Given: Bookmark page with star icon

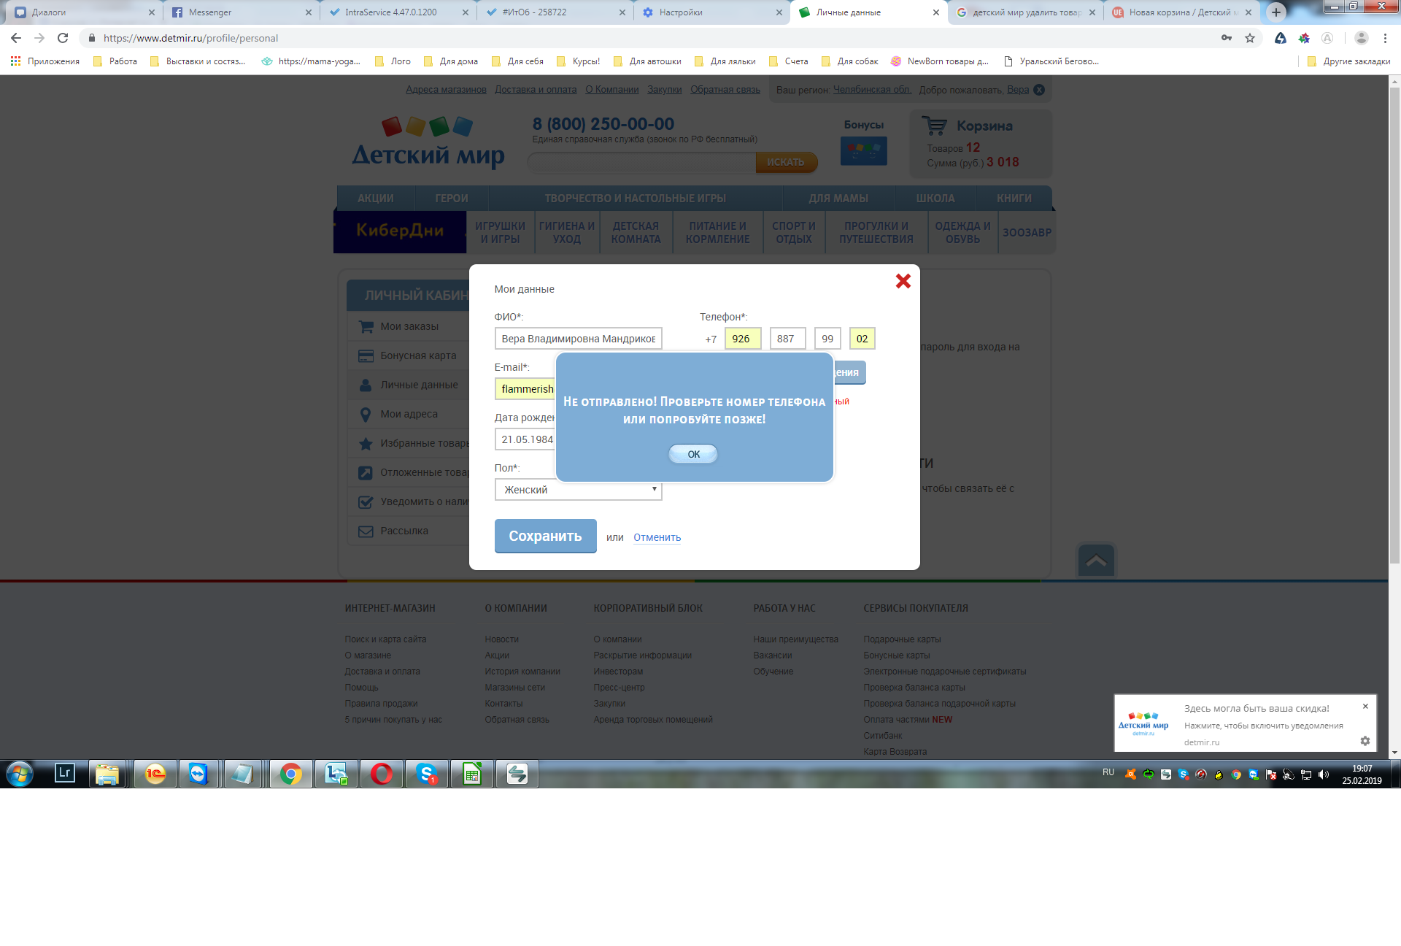Looking at the screenshot, I should [x=1250, y=38].
